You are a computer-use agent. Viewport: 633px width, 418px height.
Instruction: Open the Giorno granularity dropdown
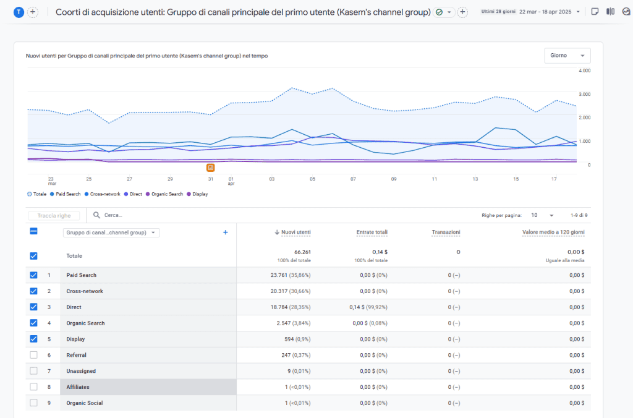[x=567, y=56]
